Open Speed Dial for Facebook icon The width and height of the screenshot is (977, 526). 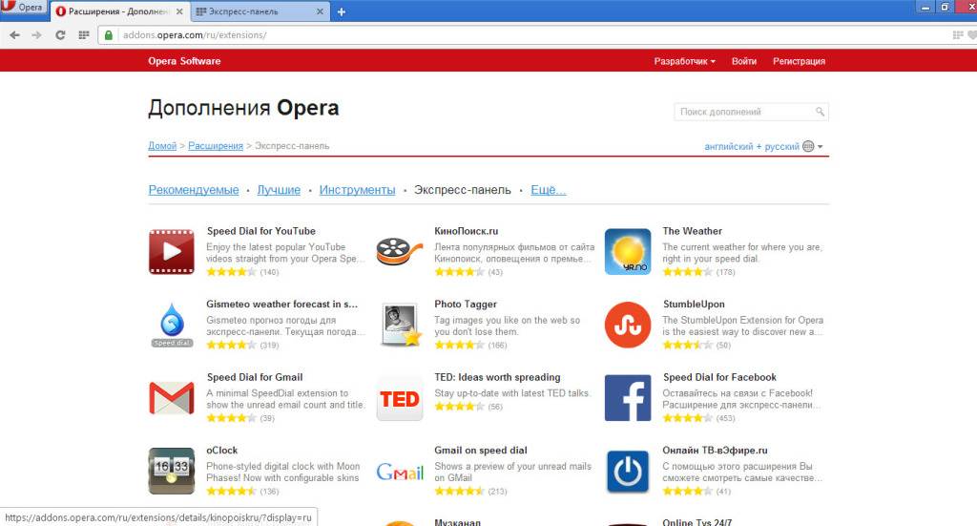click(628, 399)
